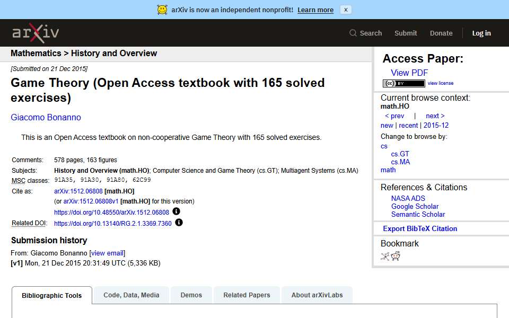Switch to Related Papers tab

tap(247, 295)
